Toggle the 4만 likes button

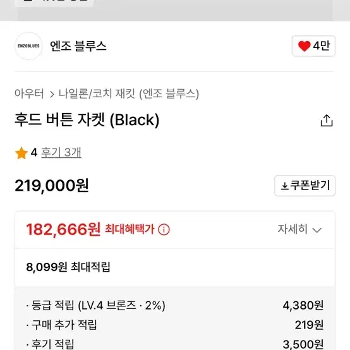pos(313,46)
